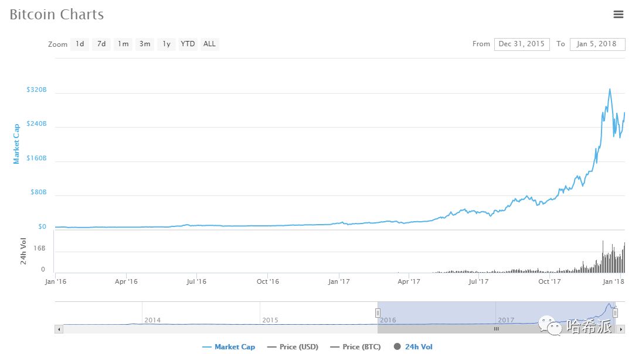Toggle the Market Cap legend series
This screenshot has height=354, width=632.
229,347
